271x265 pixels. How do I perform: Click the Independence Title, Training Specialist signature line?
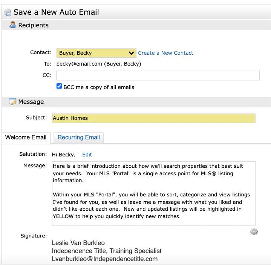[x=107, y=251]
